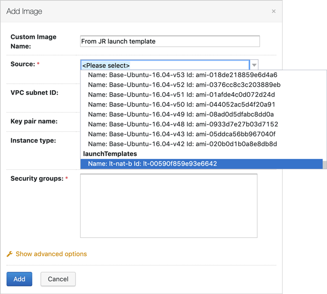The image size is (327, 294).
Task: Select Base-Ubuntu-16.04-v43 image option
Action: point(181,134)
